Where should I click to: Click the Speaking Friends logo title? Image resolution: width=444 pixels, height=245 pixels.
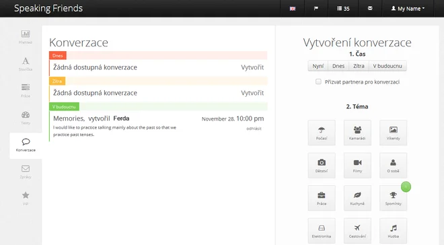click(x=48, y=8)
